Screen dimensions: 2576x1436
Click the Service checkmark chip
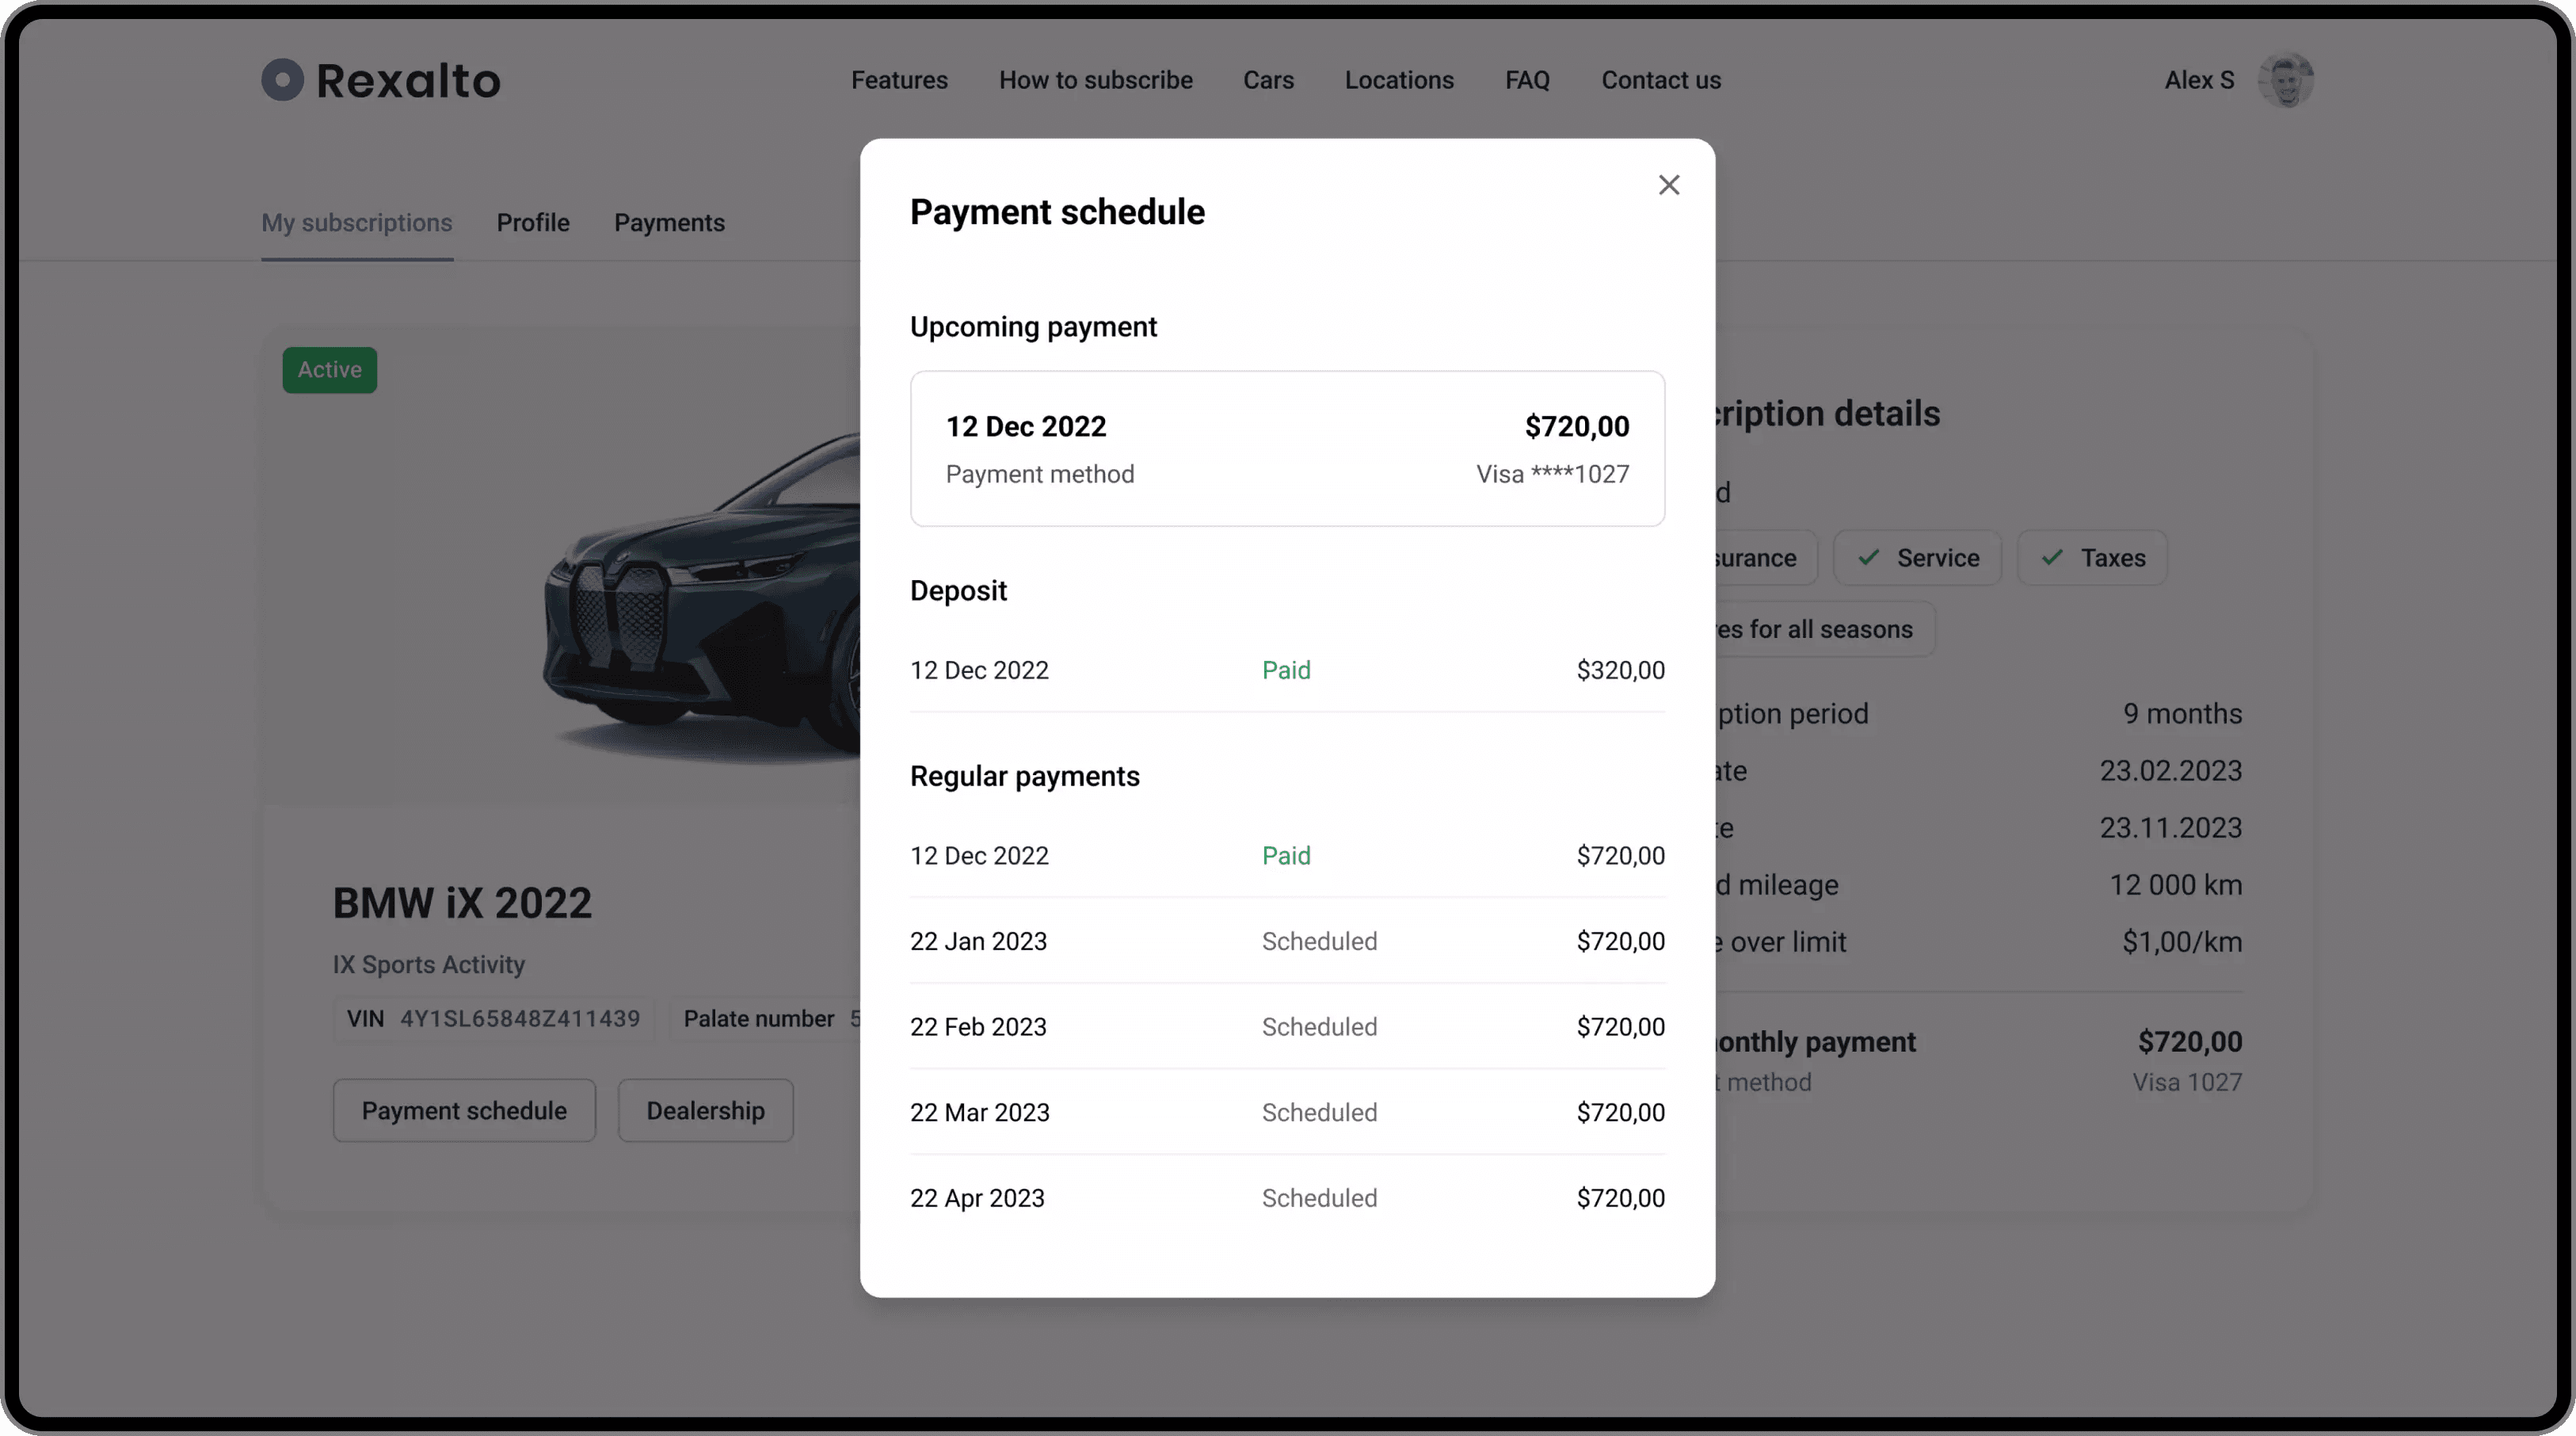[x=1917, y=557]
